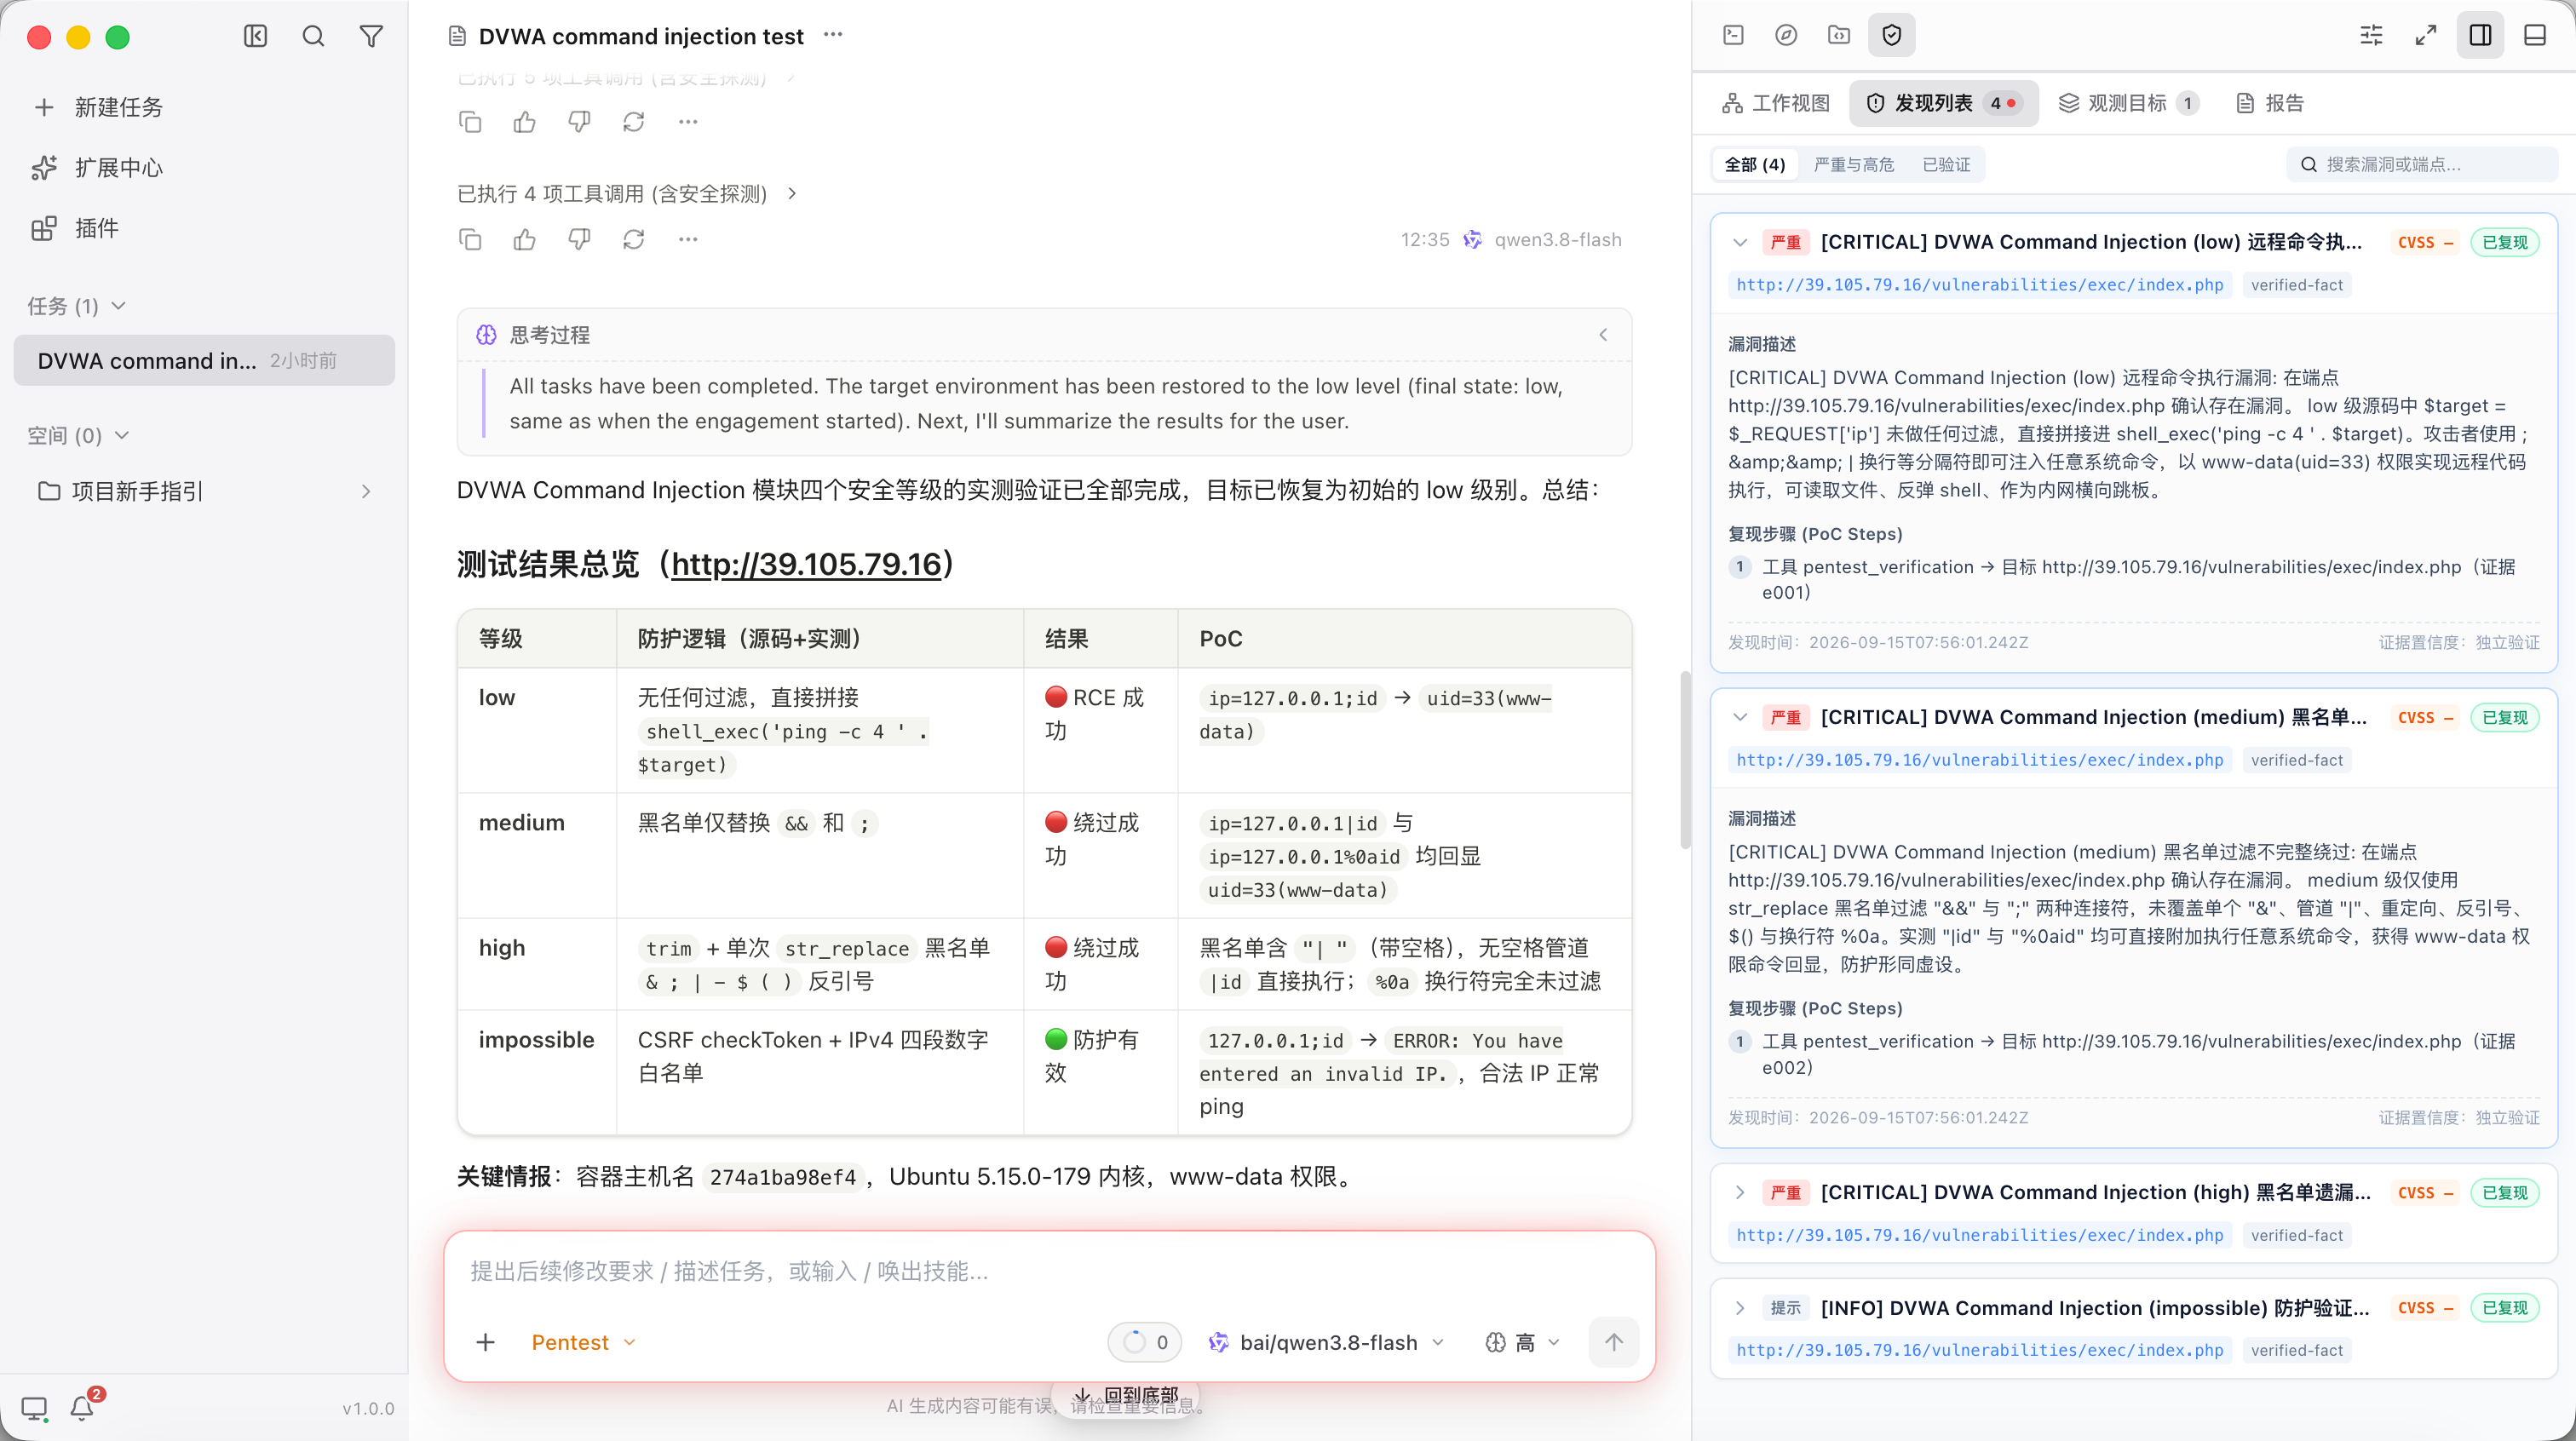Collapse the left sidebar panel icon
2576x1441 pixels.
[x=256, y=37]
